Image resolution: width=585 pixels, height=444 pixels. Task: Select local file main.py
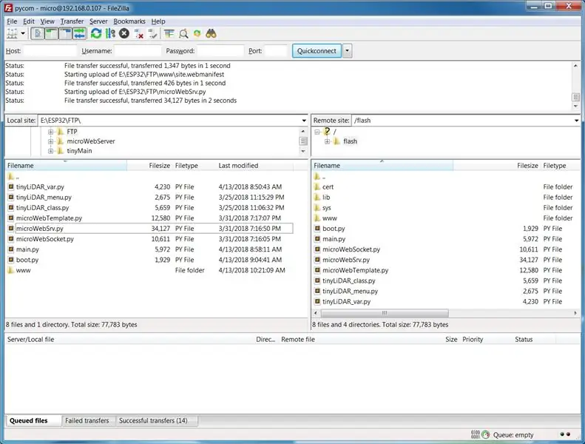[x=149, y=249]
